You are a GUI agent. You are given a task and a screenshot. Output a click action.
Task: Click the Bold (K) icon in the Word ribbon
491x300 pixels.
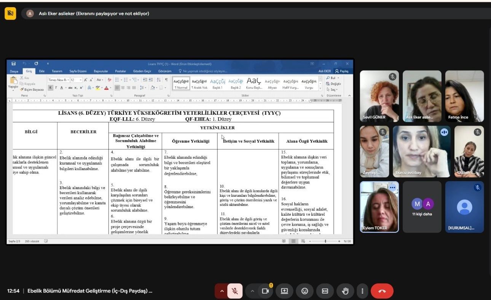[51, 88]
